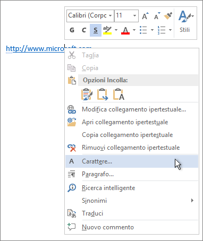This screenshot has height=241, width=203.
Task: Open highlight color dropdown arrow
Action: 116,30
